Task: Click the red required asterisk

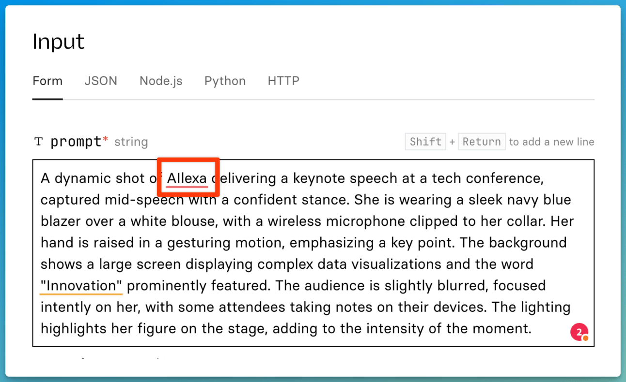Action: [x=105, y=140]
